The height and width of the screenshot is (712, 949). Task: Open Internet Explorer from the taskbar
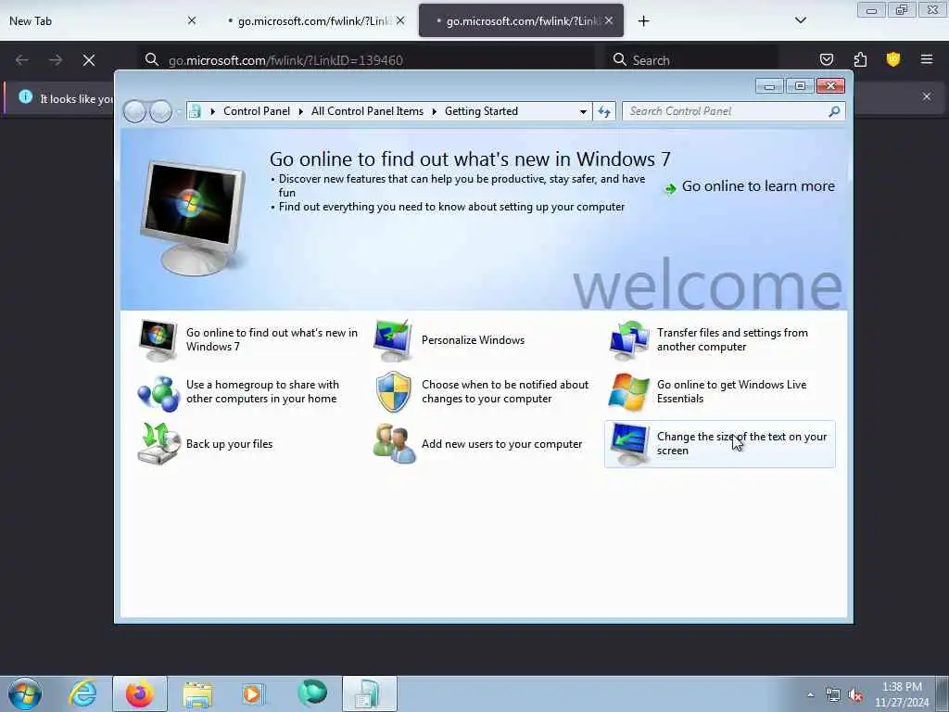[82, 693]
